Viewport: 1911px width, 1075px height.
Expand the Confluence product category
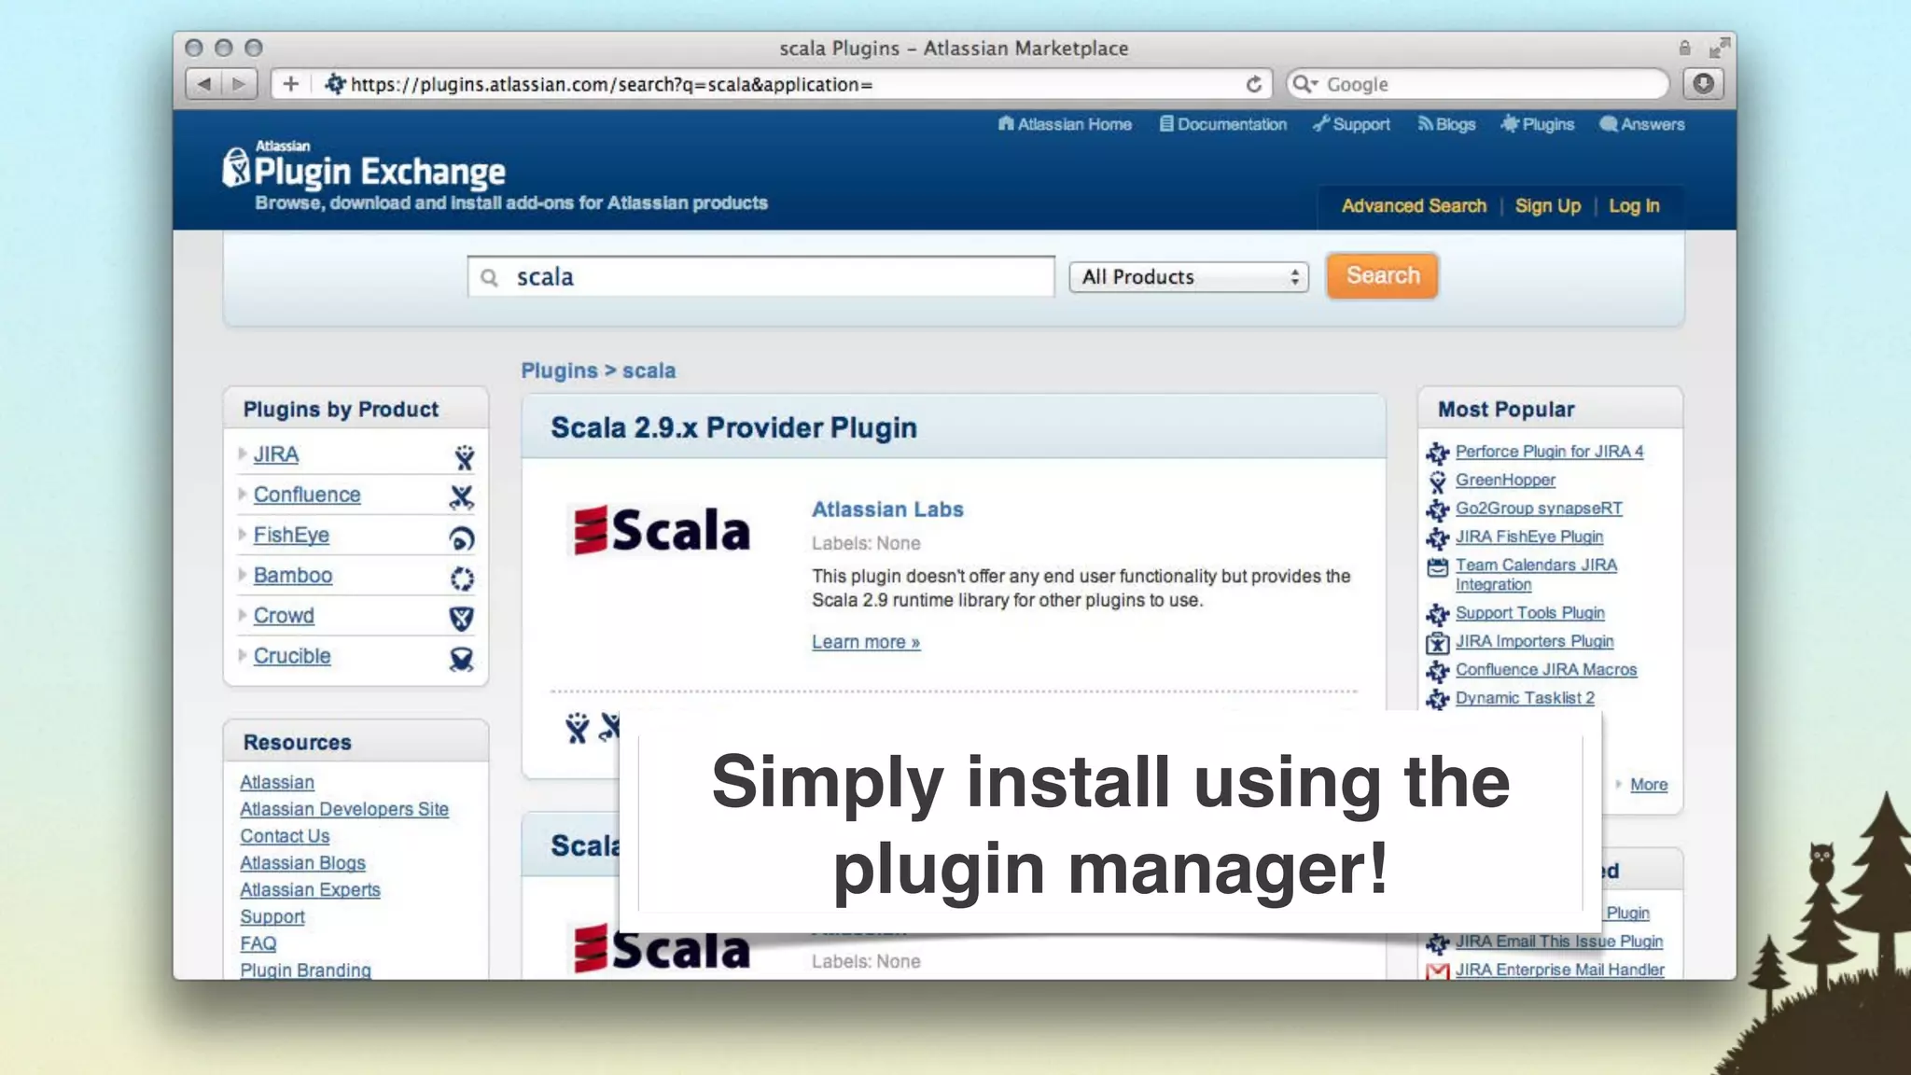[x=243, y=494]
